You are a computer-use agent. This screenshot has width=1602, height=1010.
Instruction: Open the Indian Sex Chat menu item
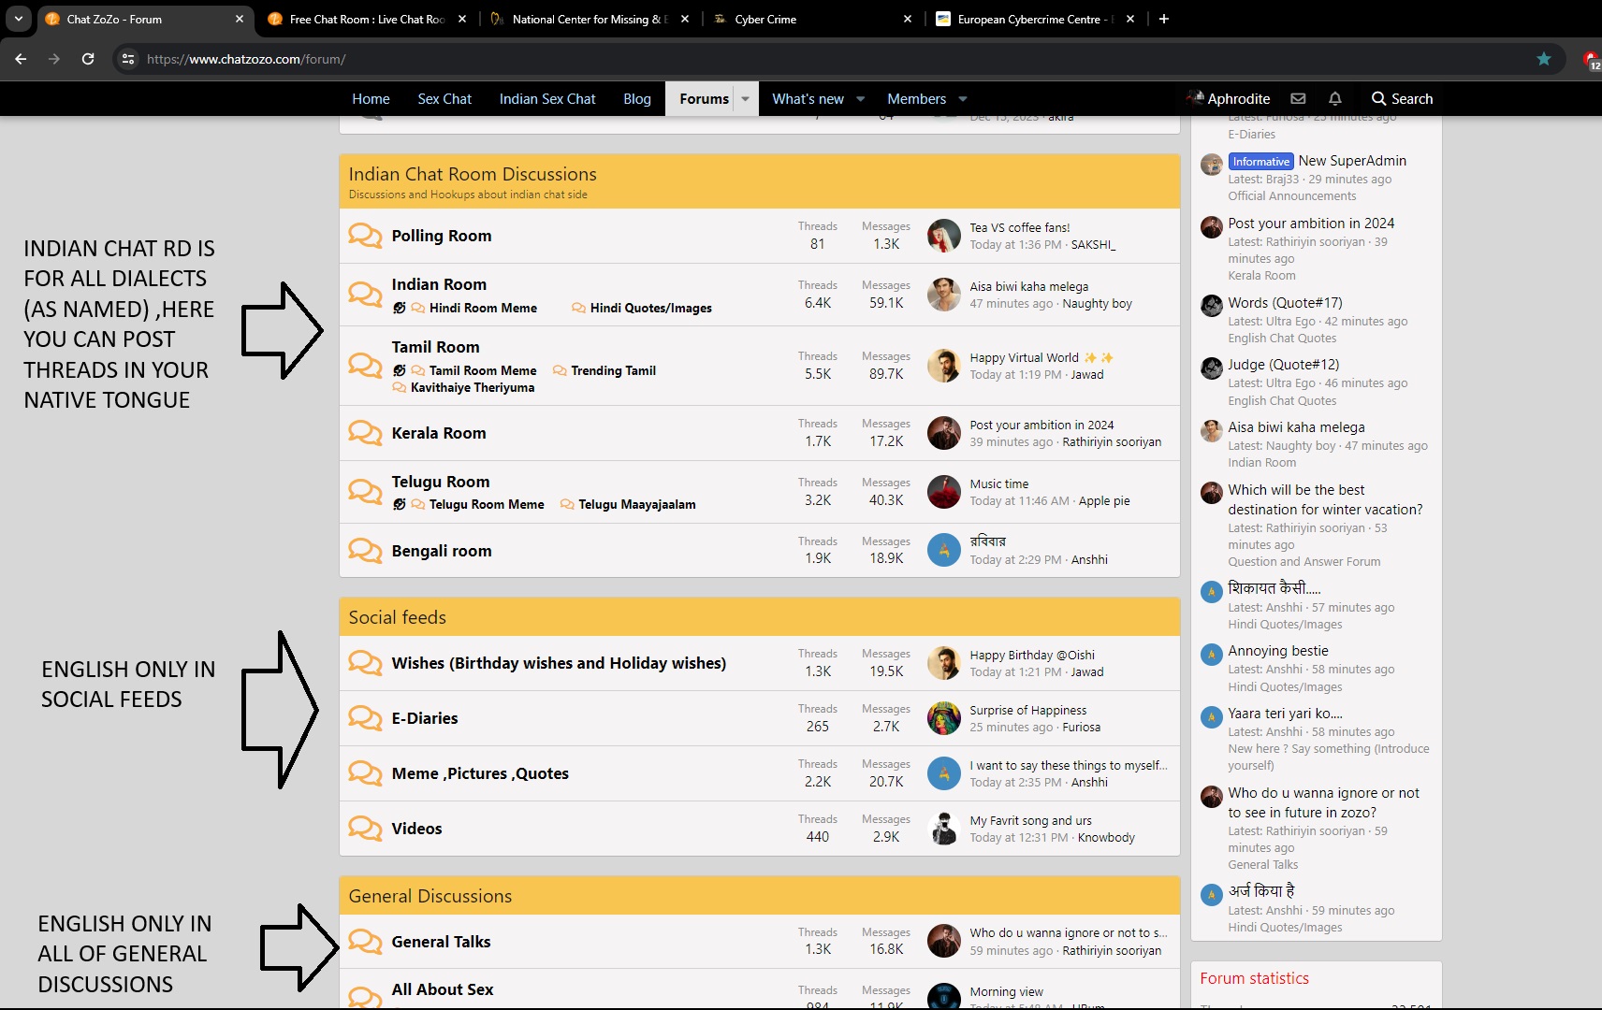coord(547,98)
